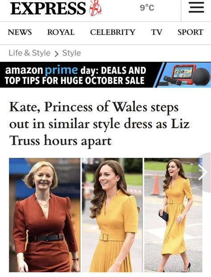Open the SPORT section
Viewport: 211px width, 277px height.
(x=191, y=32)
